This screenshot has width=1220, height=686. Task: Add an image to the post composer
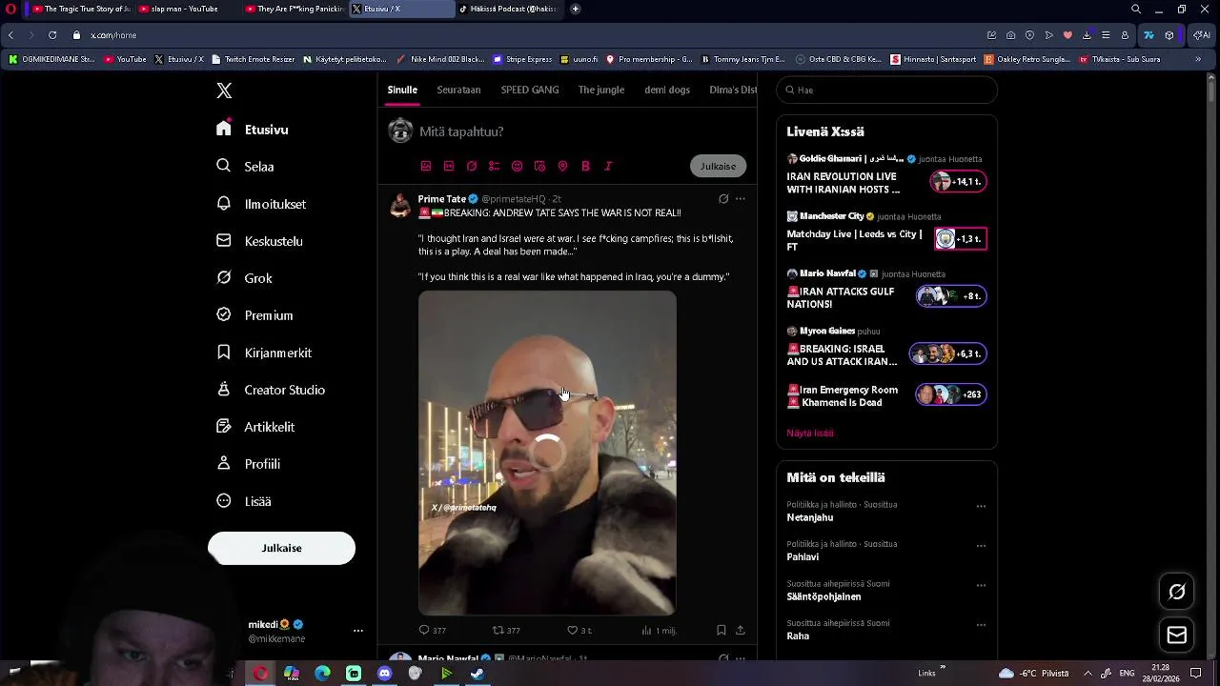coord(426,166)
